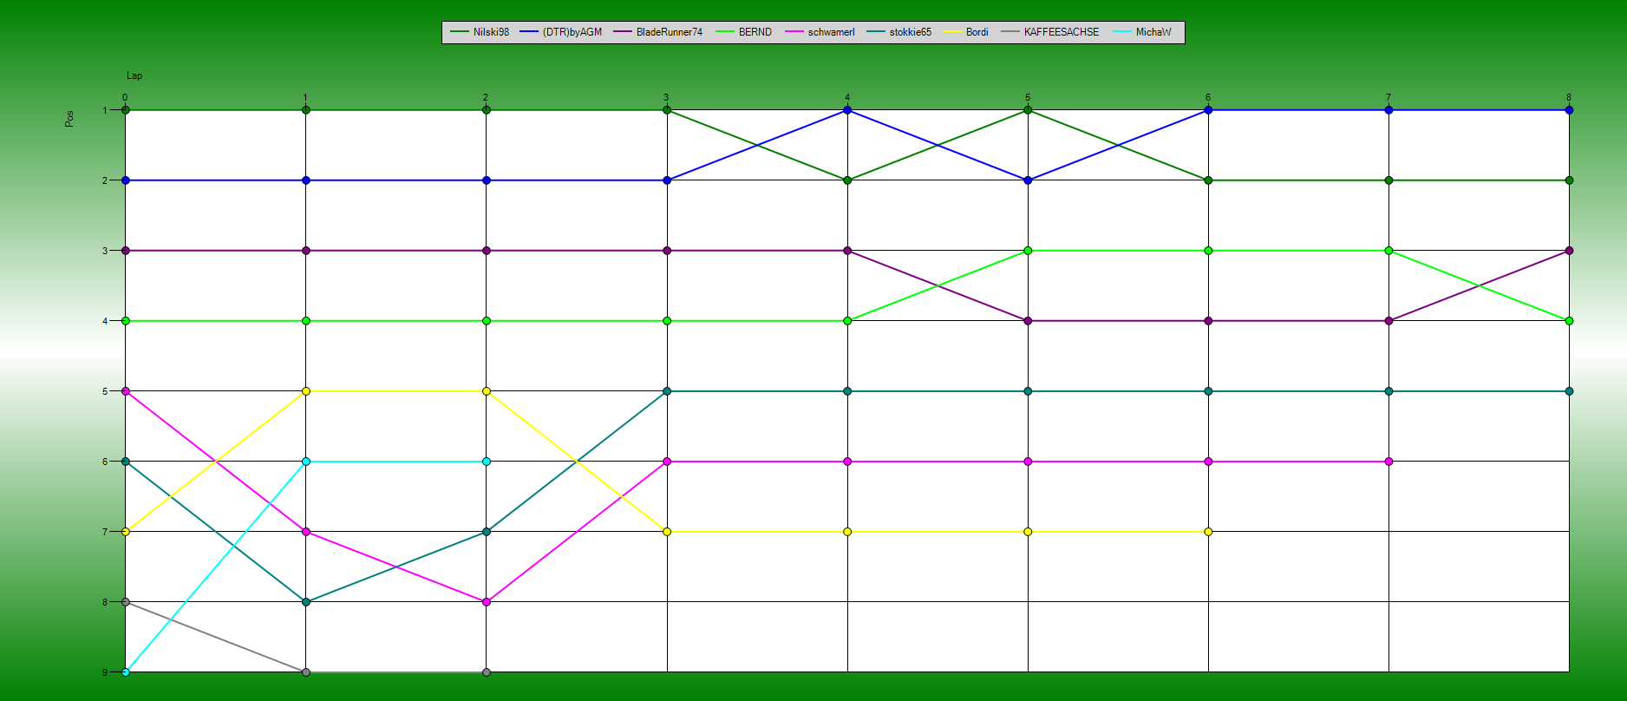
Task: Select the purple BladeRunner74 point at lap 8
Action: (1569, 251)
